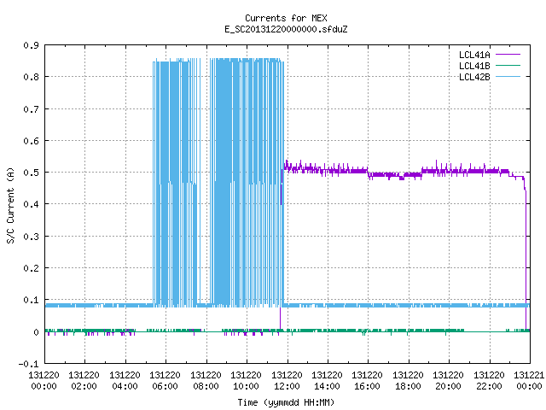The height and width of the screenshot is (410, 546).
Task: Click the 131220 00:00 x-axis time label
Action: (44, 381)
